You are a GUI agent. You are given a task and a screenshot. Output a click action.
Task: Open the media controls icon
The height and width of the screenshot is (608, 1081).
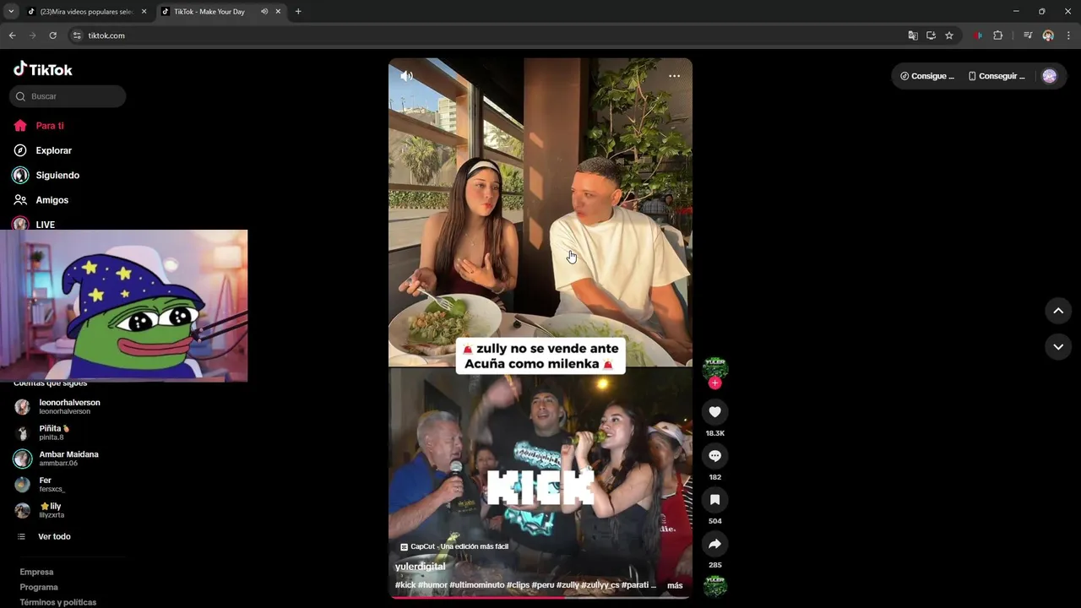1028,35
